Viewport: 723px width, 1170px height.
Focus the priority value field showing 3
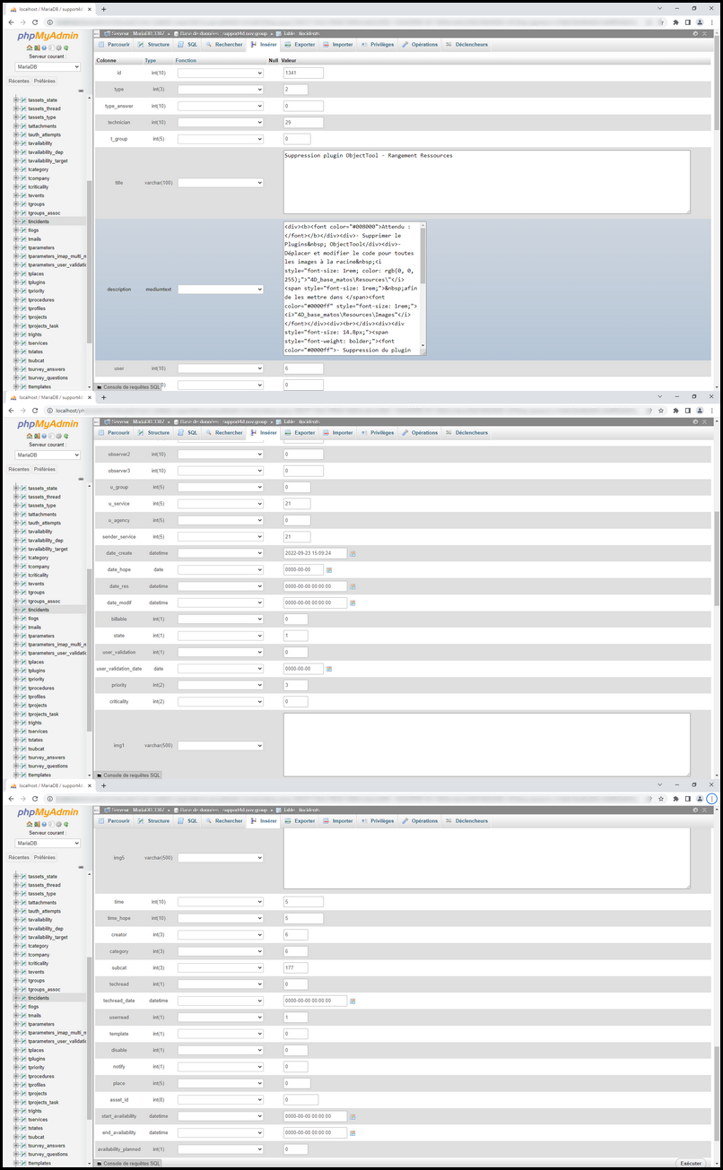click(x=296, y=685)
